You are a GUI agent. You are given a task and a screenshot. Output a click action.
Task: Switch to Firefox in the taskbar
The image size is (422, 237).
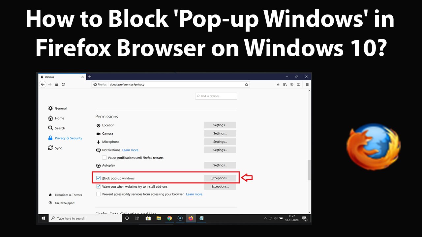tap(191, 218)
